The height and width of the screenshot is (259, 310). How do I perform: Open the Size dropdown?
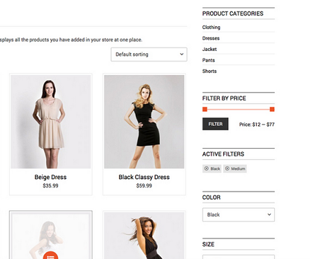[238, 257]
